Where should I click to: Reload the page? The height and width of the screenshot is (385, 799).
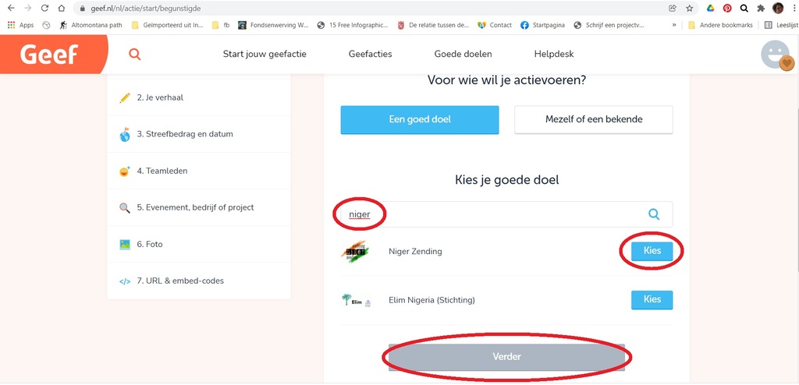[x=44, y=9]
